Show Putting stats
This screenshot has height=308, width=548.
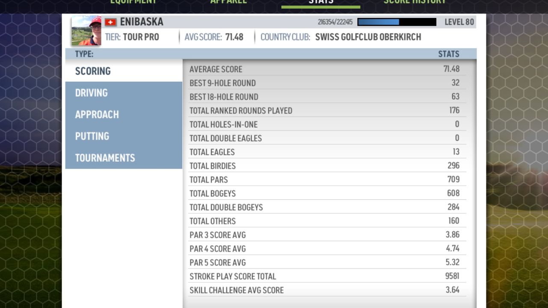tap(124, 136)
